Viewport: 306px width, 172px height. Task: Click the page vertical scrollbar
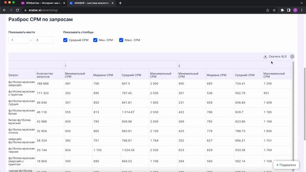coord(305,104)
